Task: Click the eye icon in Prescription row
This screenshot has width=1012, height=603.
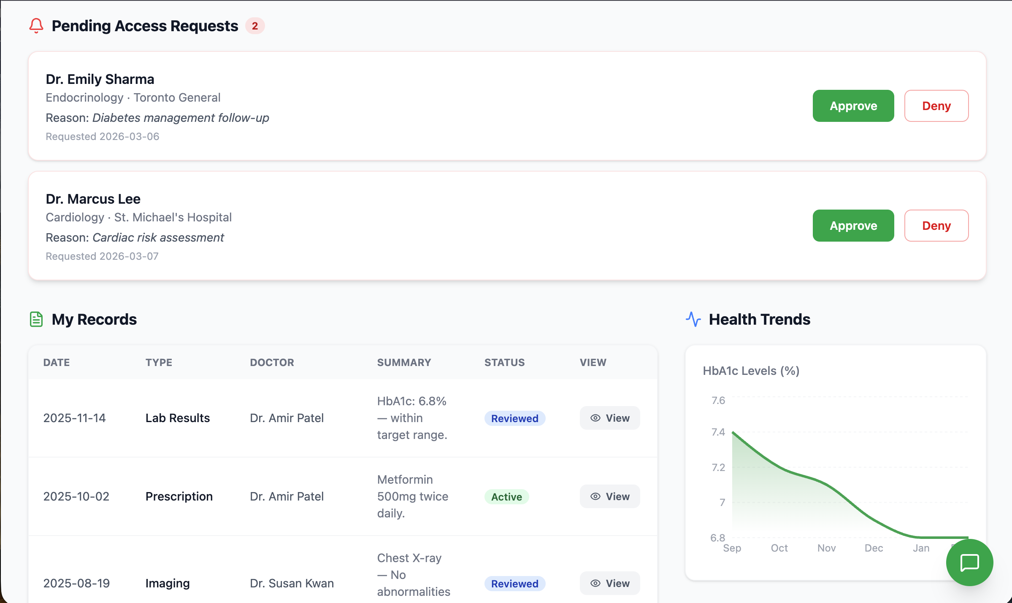Action: 595,496
